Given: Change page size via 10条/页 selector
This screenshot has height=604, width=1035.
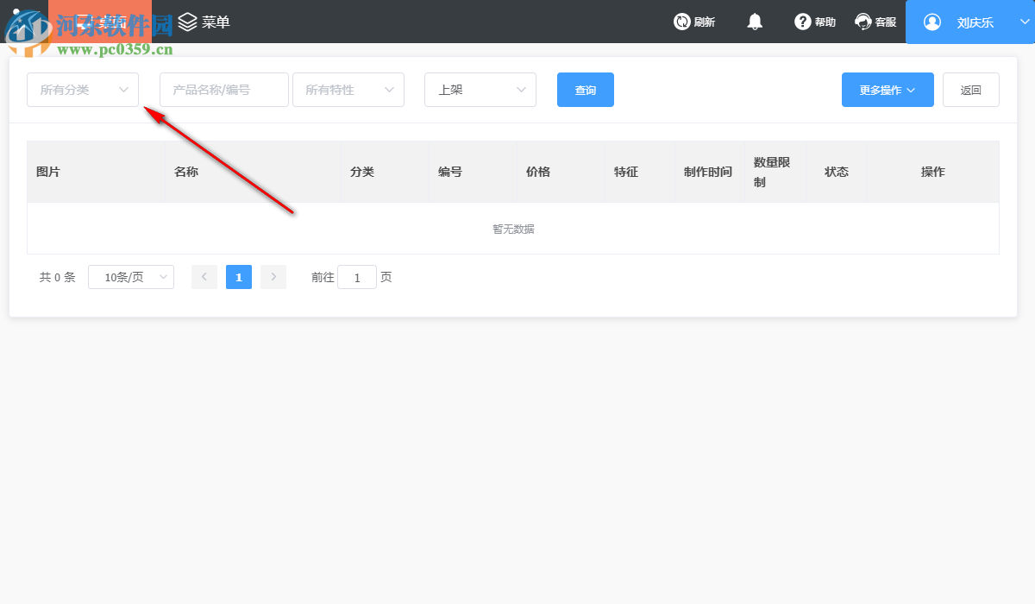Looking at the screenshot, I should (131, 276).
